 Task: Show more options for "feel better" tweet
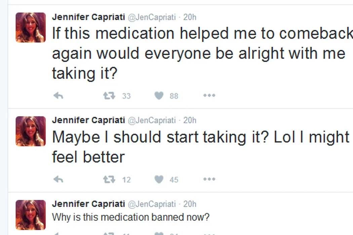point(209,179)
